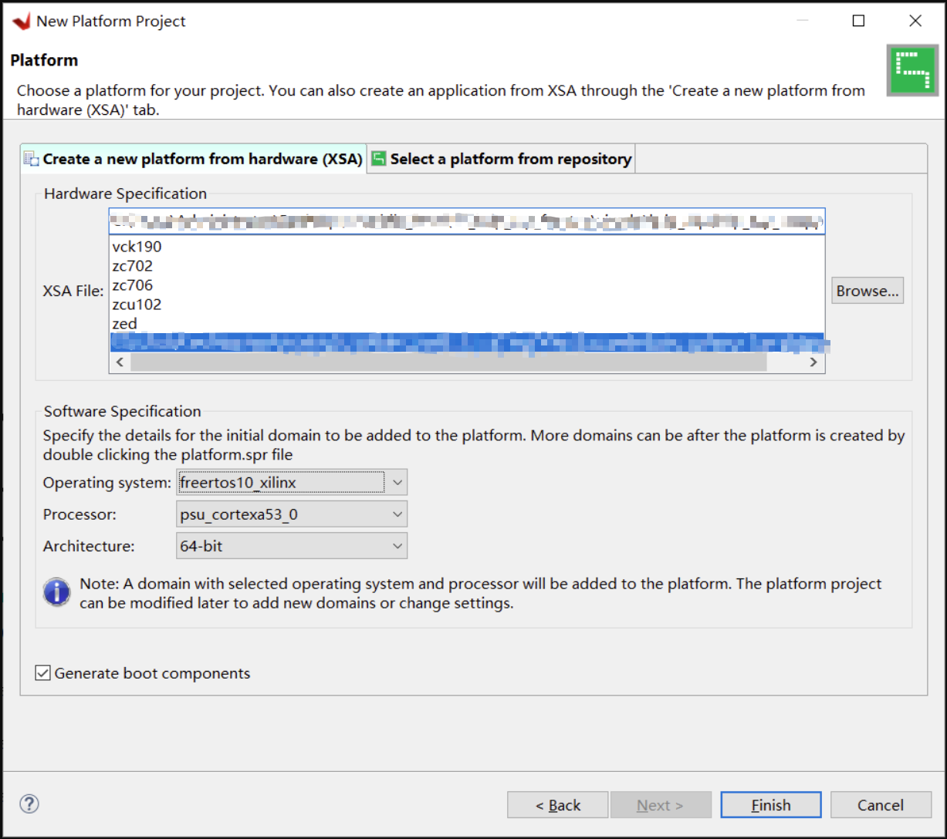Click the left scroll arrow of XSA list
Screen dimensions: 947x839
pos(119,362)
